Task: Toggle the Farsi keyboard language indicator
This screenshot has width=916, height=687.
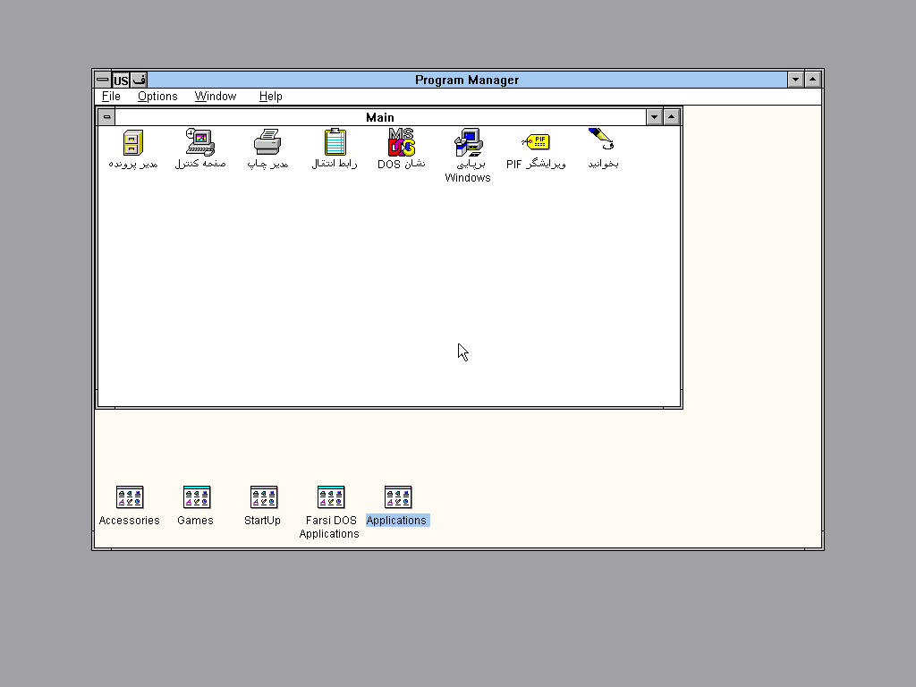Action: tap(139, 80)
